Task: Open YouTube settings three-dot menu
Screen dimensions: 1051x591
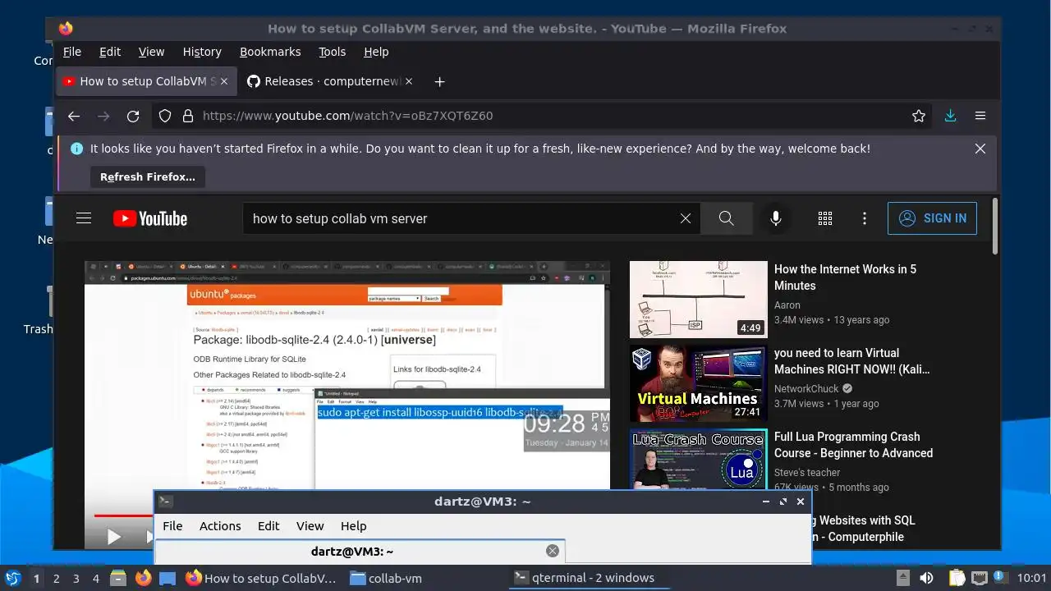Action: coord(865,218)
